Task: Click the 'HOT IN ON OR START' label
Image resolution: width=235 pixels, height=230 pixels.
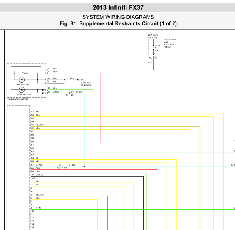Action: tap(153, 36)
